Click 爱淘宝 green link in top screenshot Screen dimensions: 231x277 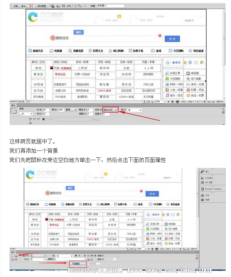(38, 74)
